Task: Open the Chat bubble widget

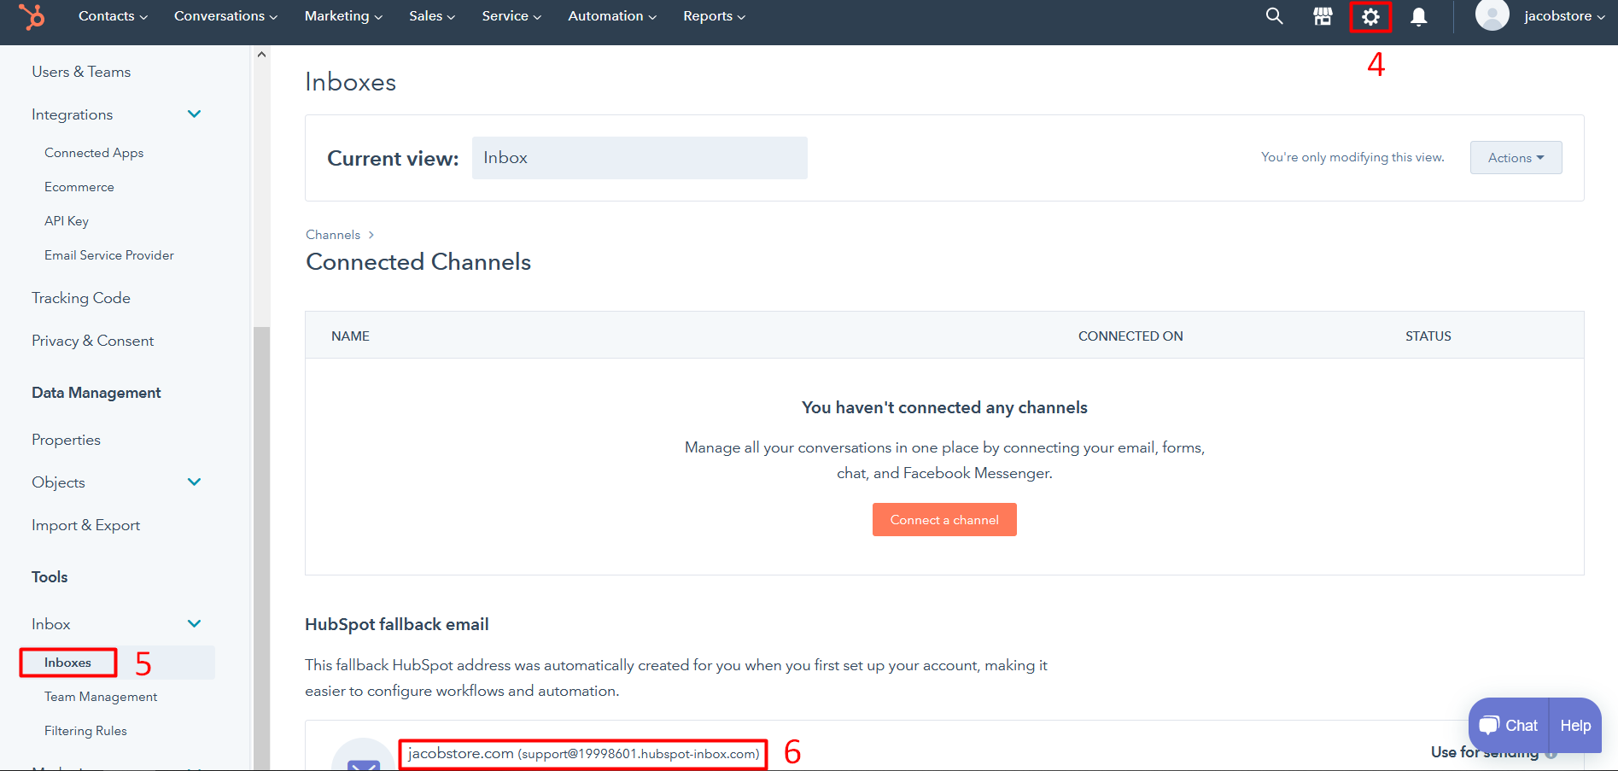Action: click(1509, 725)
